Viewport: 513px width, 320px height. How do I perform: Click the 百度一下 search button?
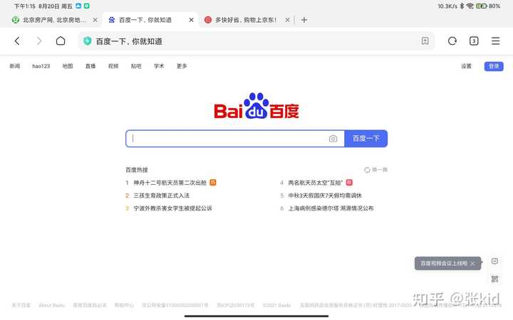point(366,139)
